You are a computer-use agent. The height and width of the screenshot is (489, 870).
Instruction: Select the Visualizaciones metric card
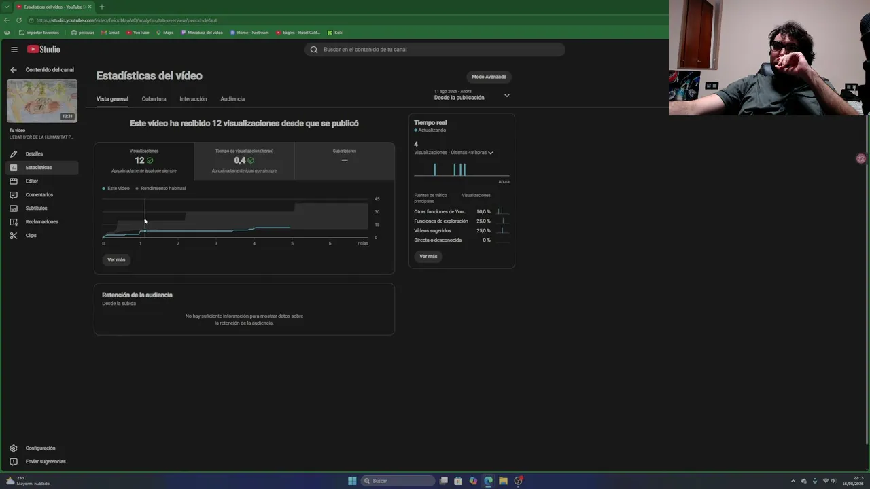[144, 161]
